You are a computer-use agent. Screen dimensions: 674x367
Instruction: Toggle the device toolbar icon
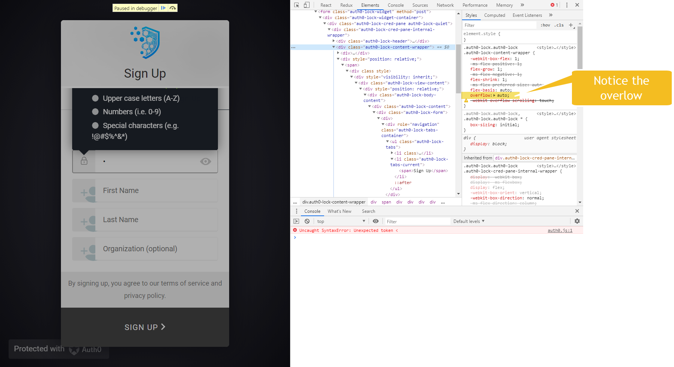coord(307,5)
